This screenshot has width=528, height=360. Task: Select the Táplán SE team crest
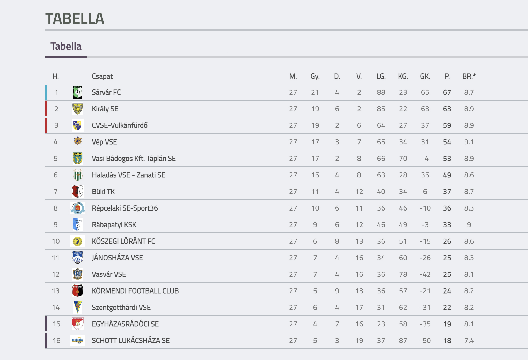point(78,158)
